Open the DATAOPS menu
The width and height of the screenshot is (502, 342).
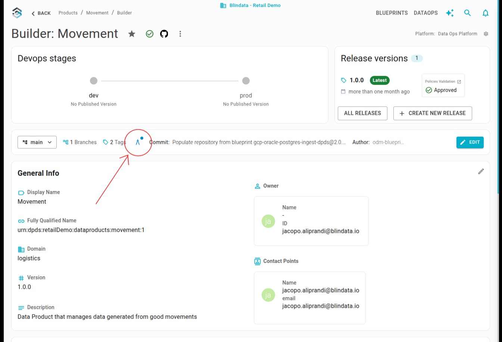(x=426, y=13)
